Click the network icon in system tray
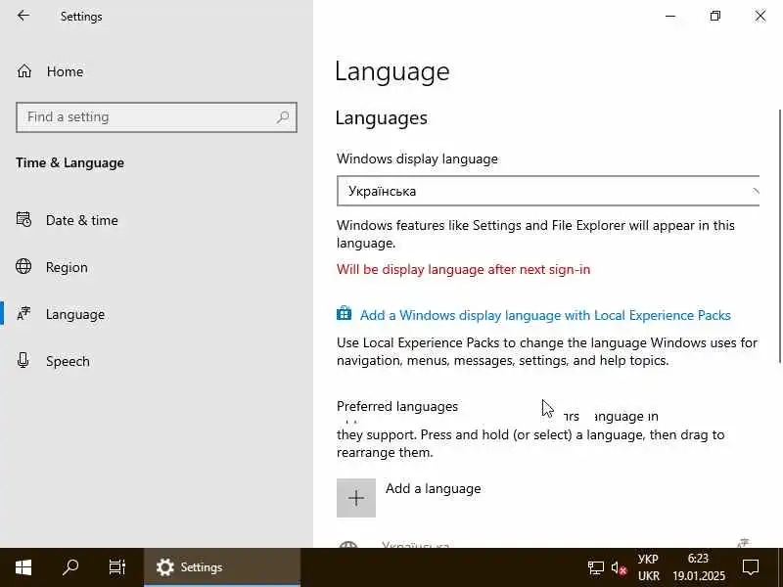This screenshot has height=587, width=783. pos(595,568)
